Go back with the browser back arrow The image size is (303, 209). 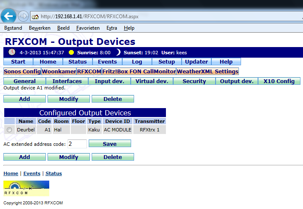tap(8, 16)
